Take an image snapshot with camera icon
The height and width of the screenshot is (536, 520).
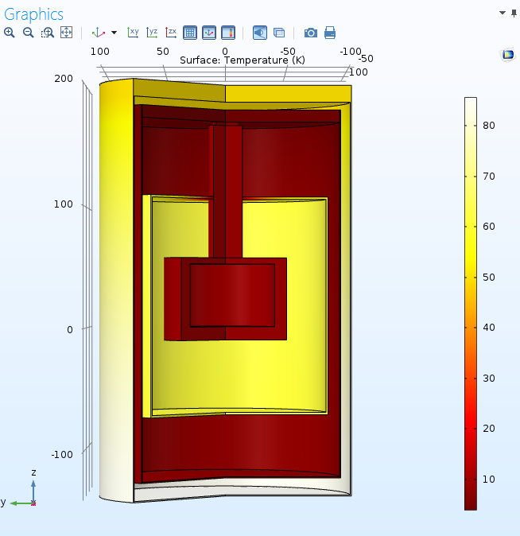[x=311, y=33]
